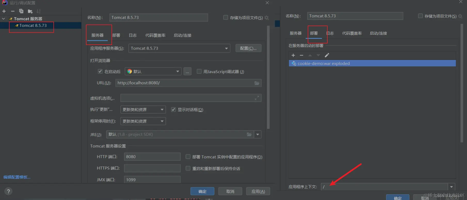The width and height of the screenshot is (467, 200).
Task: Toggle 存储为项目文件 checkbox in right dialog
Action: [420, 16]
